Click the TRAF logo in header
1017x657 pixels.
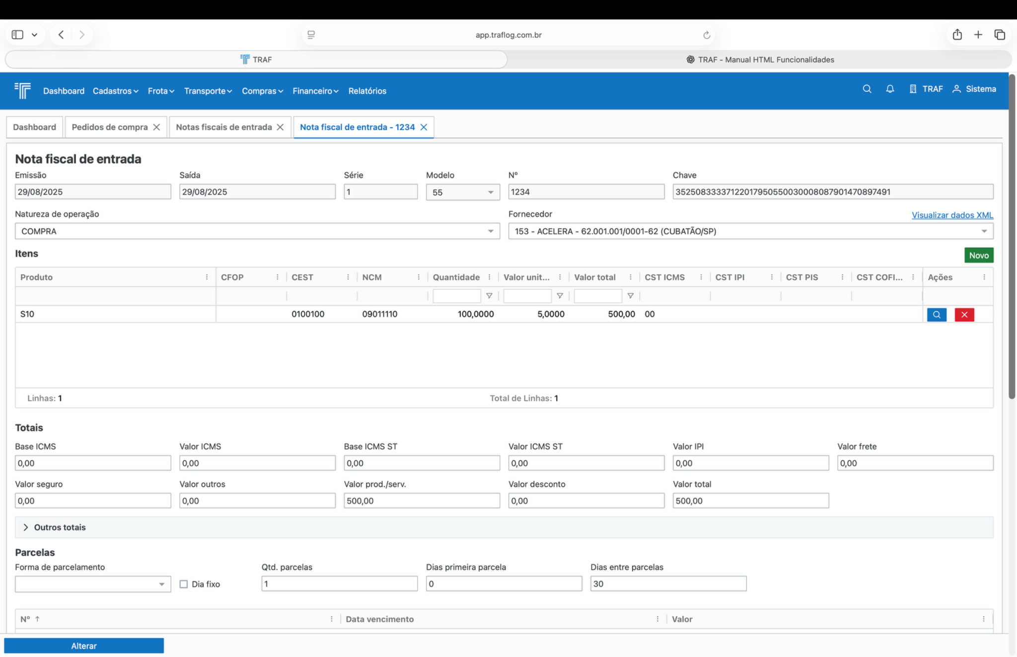(23, 90)
